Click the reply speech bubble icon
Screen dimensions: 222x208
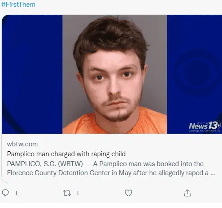click(5, 193)
